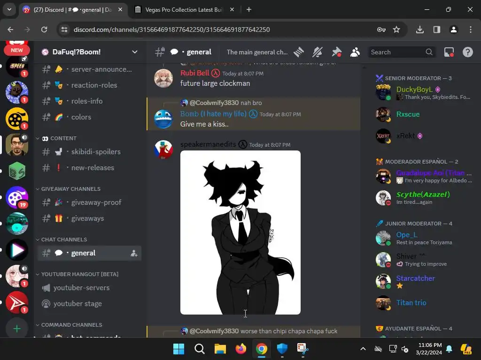Click speakermanedits username
Viewport: 481px width, 360px height.
[208, 144]
